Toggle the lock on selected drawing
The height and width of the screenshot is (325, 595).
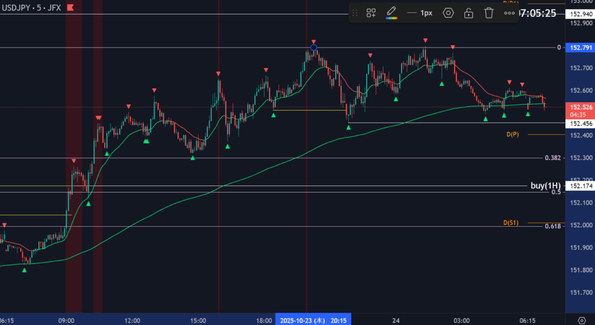coord(468,13)
